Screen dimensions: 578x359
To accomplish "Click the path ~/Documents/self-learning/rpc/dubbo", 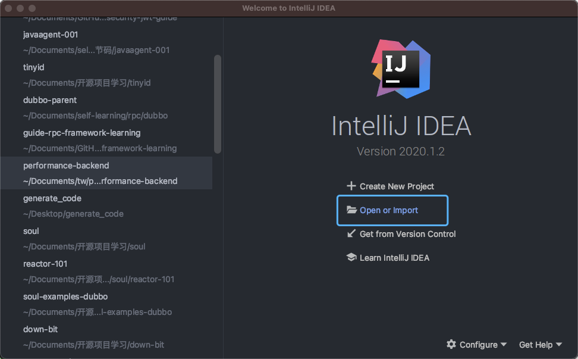I will point(95,115).
